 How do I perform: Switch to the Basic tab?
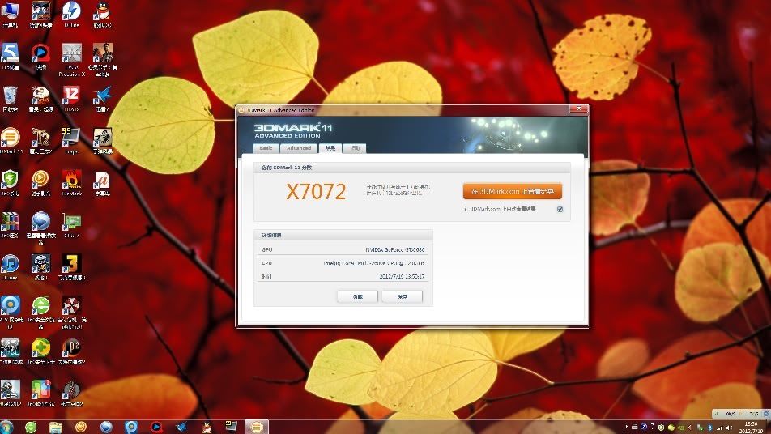(266, 148)
